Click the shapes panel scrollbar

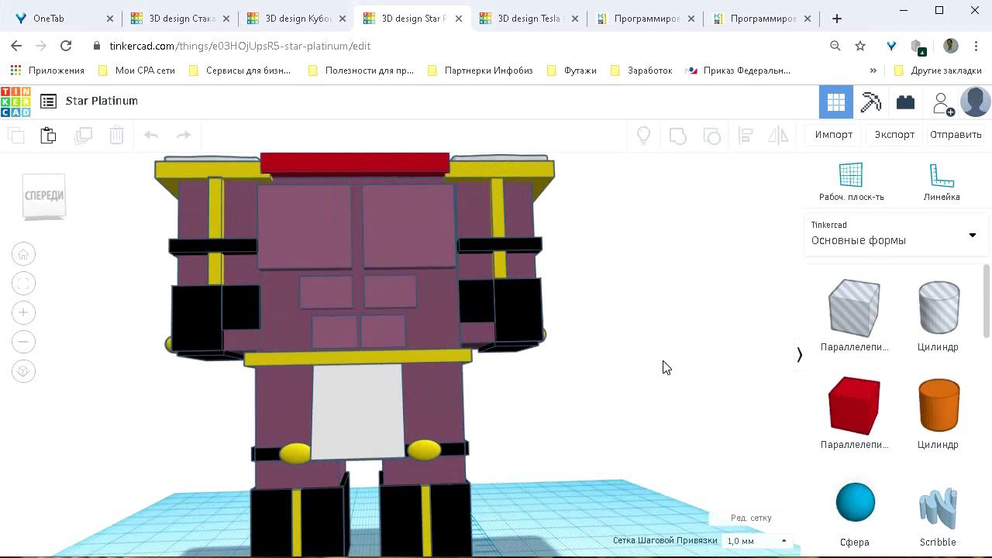click(x=987, y=301)
